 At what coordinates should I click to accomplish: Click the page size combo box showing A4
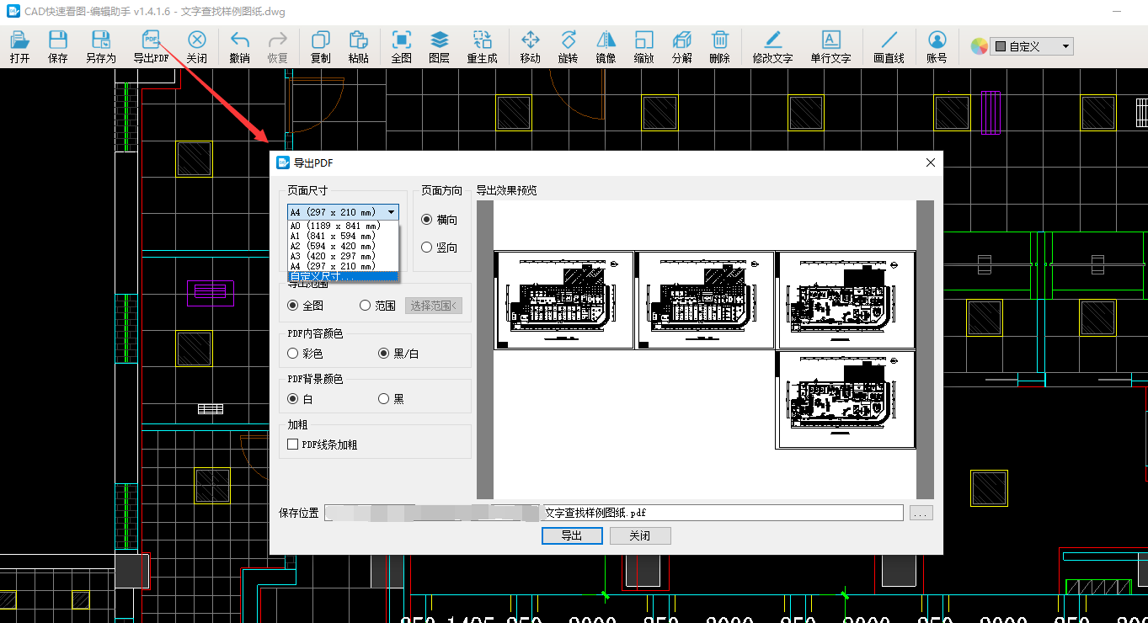(343, 212)
